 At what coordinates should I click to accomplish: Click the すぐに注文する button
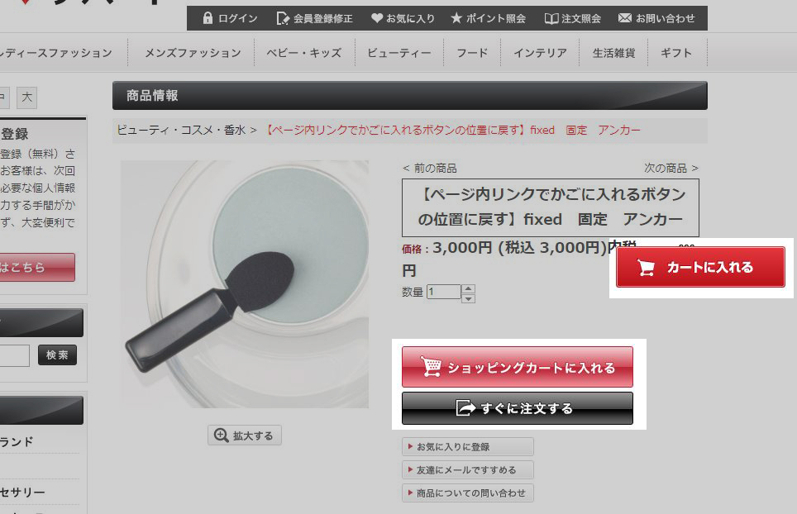tap(518, 408)
